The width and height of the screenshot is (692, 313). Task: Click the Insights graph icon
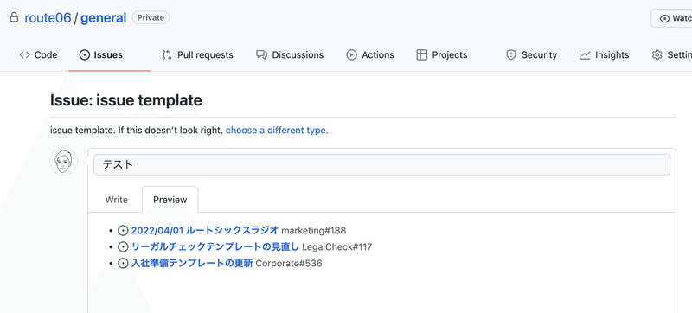pyautogui.click(x=585, y=55)
